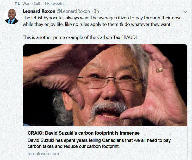The height and width of the screenshot is (160, 192).
Task: Open the tweet via 3h timestamp
Action: pyautogui.click(x=96, y=11)
